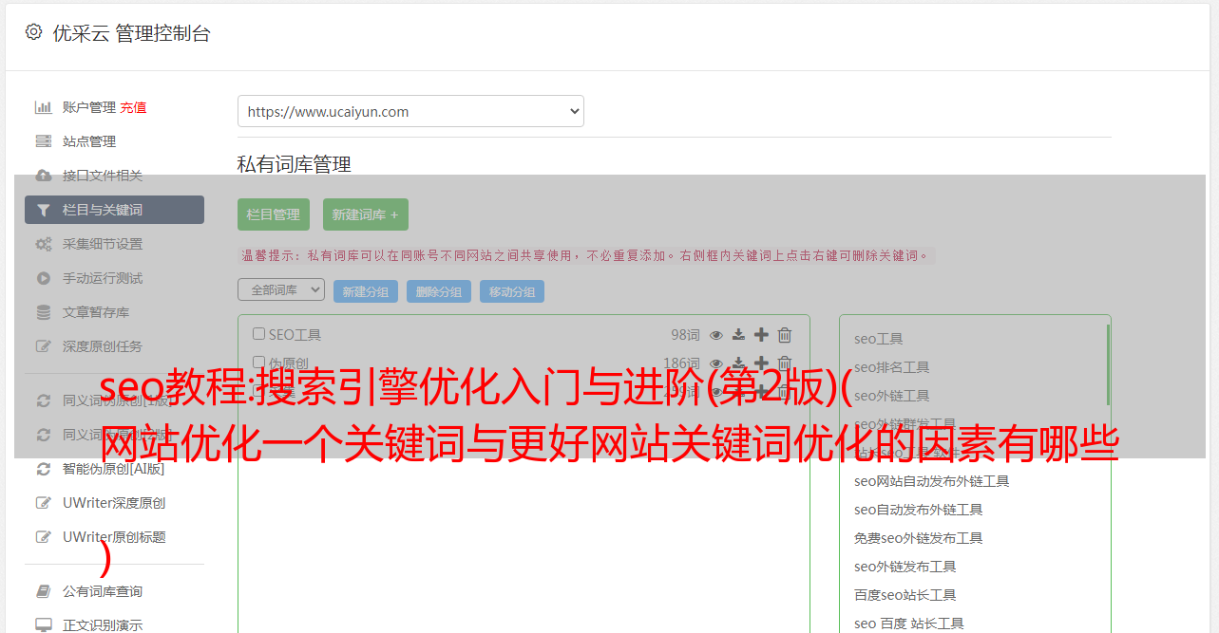Viewport: 1219px width, 633px height.
Task: Open 接口文件相关 via its cloud icon
Action: [43, 176]
